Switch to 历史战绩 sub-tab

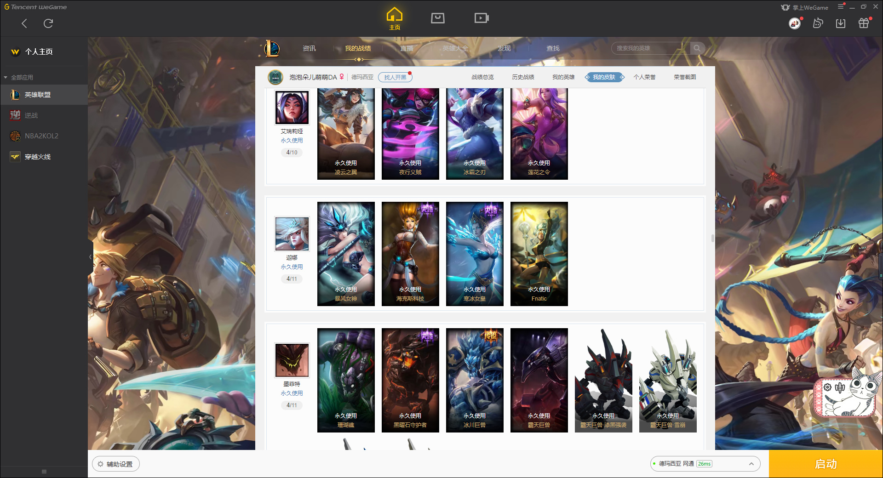[523, 77]
